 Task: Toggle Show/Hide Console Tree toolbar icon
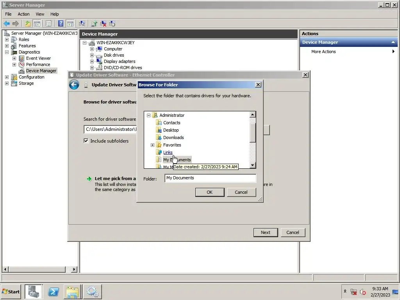[x=37, y=24]
